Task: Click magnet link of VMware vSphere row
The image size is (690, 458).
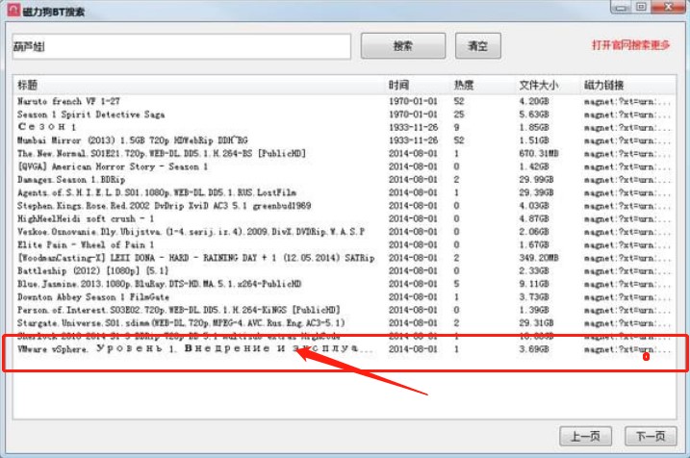Action: tap(627, 349)
